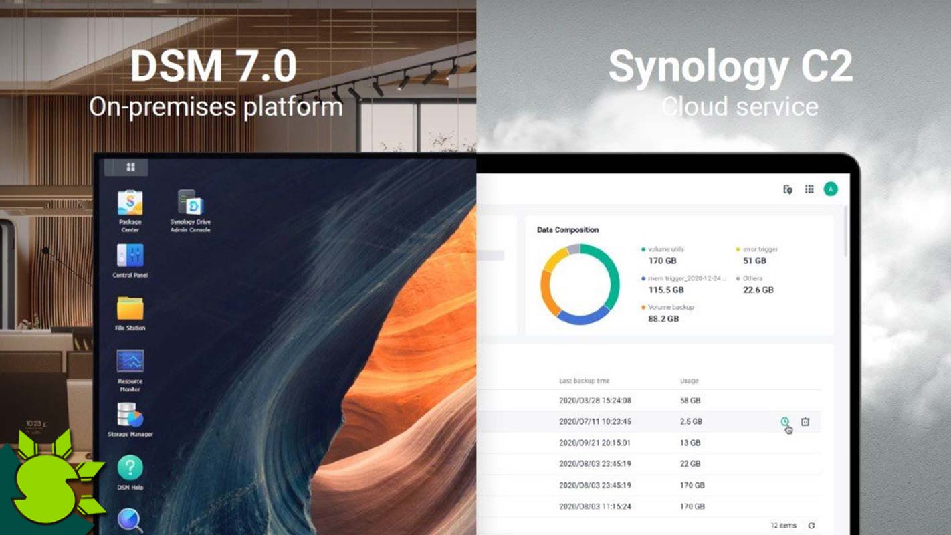The height and width of the screenshot is (535, 951).
Task: Open the C2 apps grid menu
Action: click(x=809, y=189)
